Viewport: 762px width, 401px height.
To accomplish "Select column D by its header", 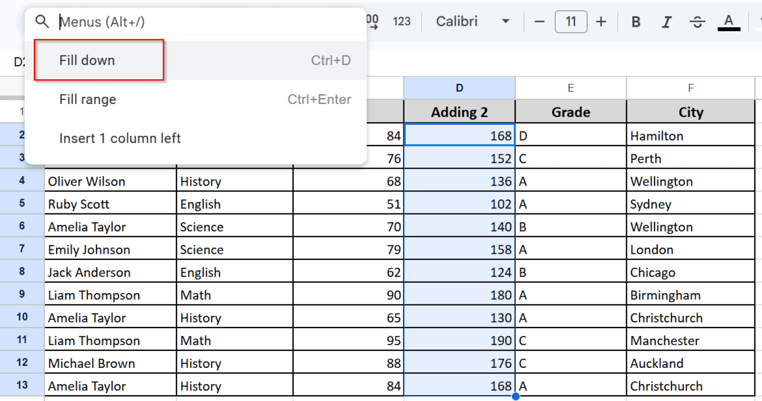I will [459, 87].
